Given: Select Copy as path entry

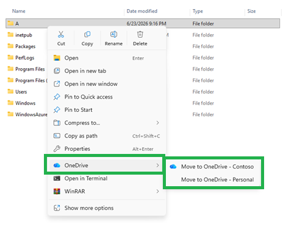Looking at the screenshot, I should [107, 136].
